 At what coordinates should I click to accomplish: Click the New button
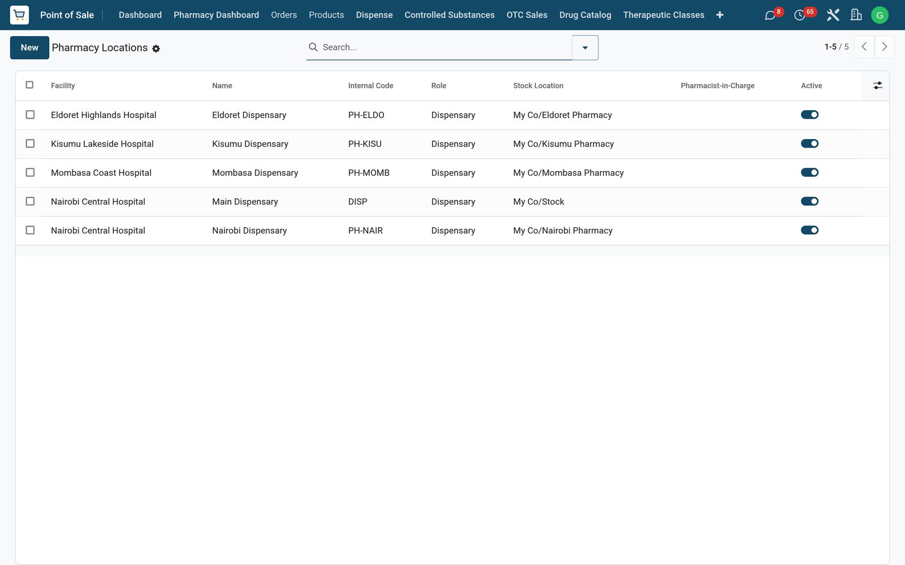[29, 47]
